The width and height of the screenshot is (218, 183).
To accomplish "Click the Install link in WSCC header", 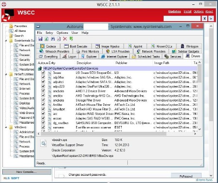I will (187, 12).
